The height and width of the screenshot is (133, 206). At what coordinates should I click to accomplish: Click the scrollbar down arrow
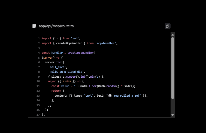tap(173, 115)
